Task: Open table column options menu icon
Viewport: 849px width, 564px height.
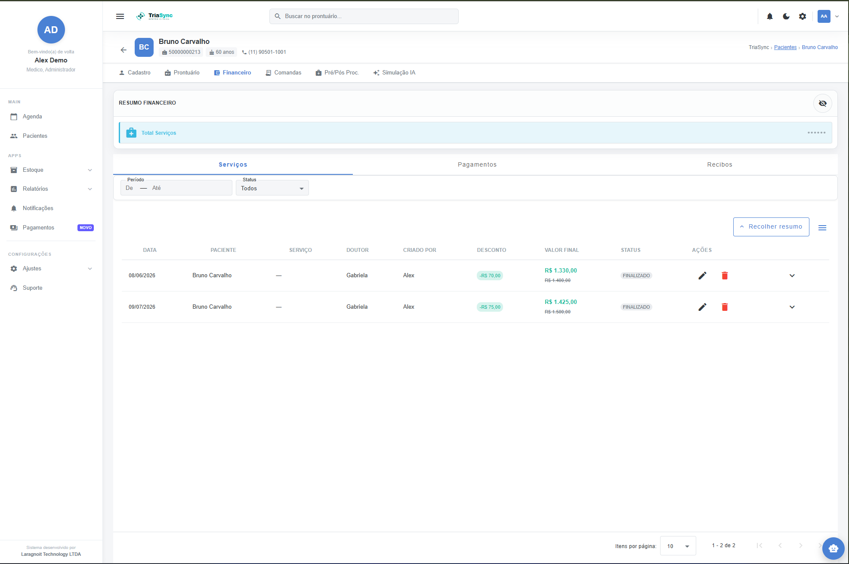Action: [x=822, y=228]
